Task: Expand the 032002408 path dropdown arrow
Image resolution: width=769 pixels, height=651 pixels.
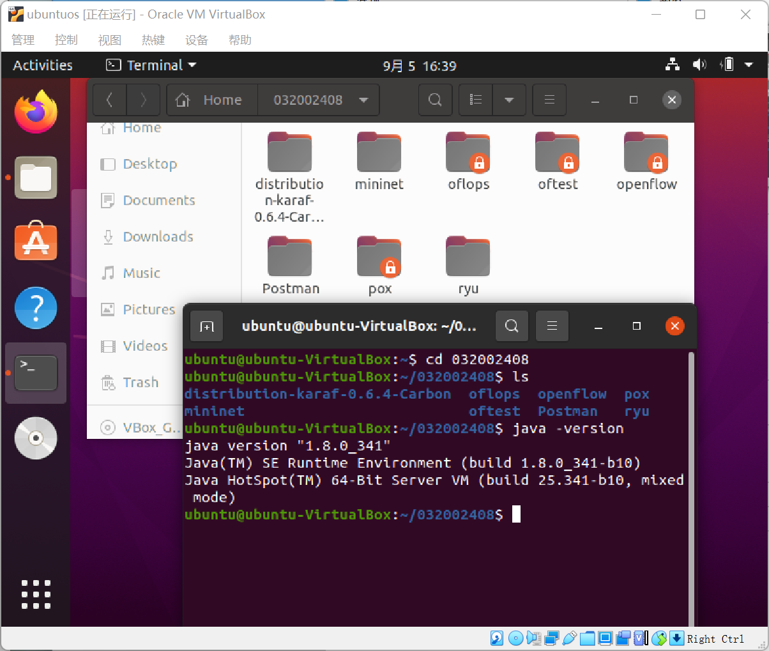Action: 364,100
